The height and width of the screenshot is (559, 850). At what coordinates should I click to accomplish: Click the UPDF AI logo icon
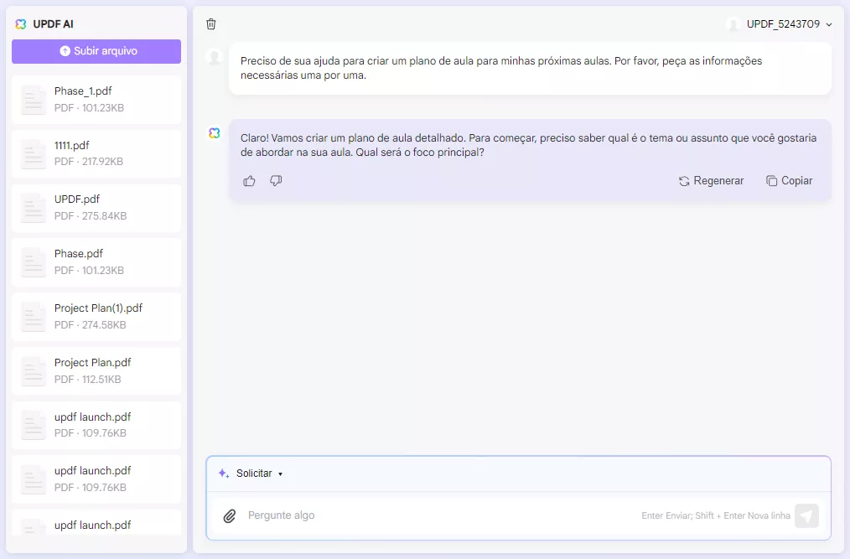coord(21,23)
